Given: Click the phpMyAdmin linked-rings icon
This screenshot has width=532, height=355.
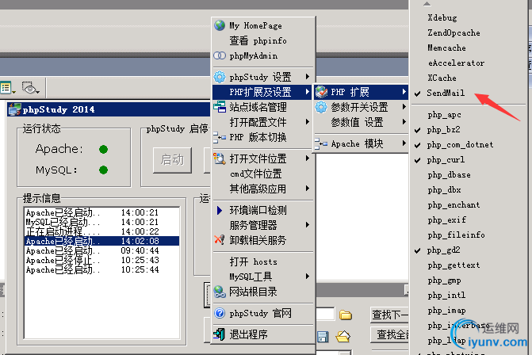Looking at the screenshot, I should point(220,55).
